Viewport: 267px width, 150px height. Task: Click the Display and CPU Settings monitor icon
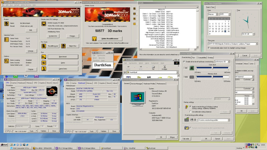(x=44, y=24)
